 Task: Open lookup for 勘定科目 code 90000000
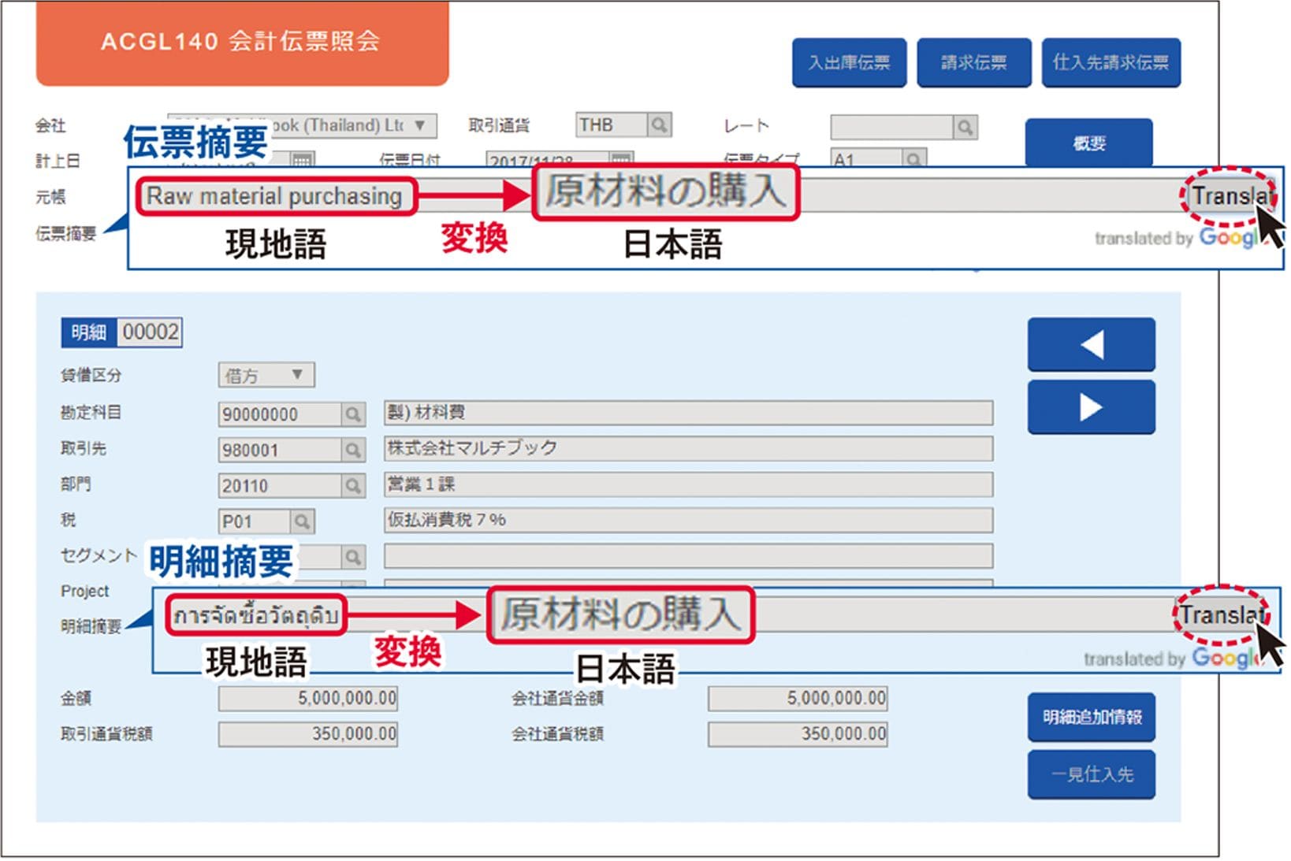click(353, 414)
